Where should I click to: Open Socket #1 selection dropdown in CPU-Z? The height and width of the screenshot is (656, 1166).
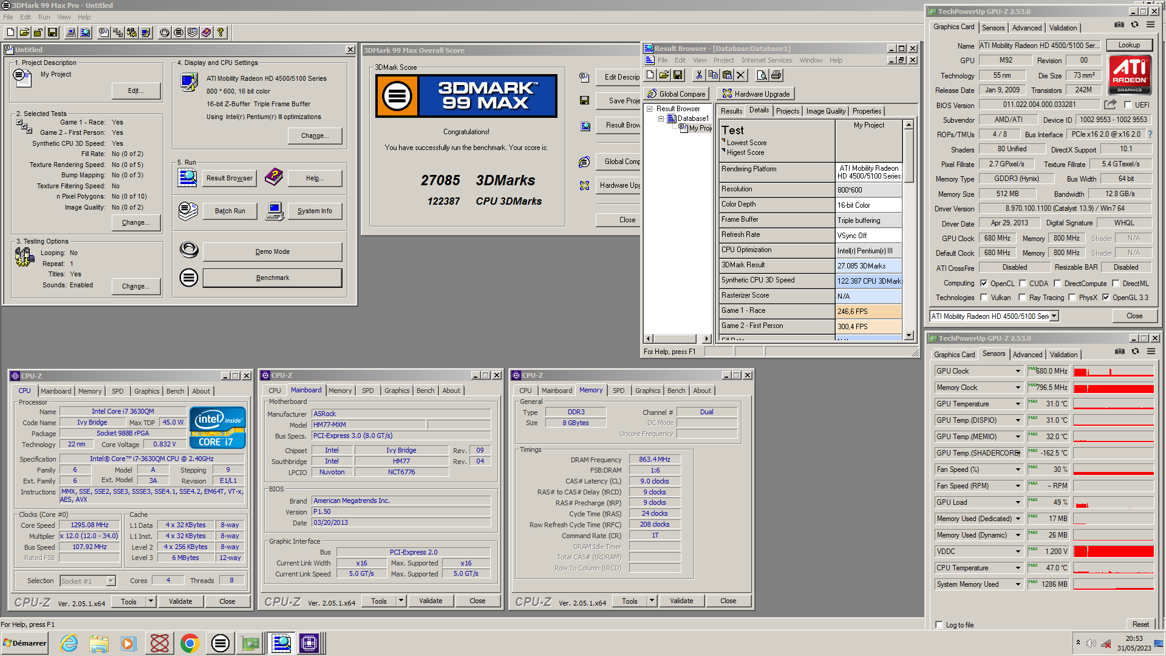tap(111, 581)
